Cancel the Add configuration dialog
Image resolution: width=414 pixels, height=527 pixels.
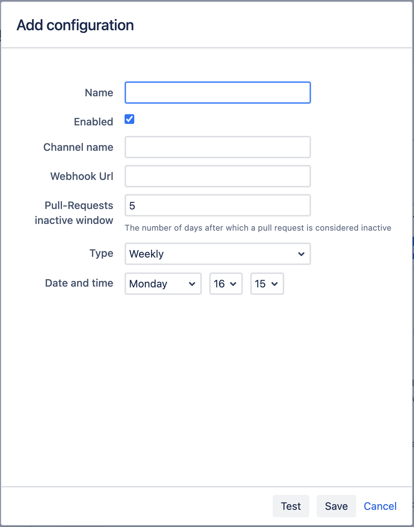click(x=380, y=506)
